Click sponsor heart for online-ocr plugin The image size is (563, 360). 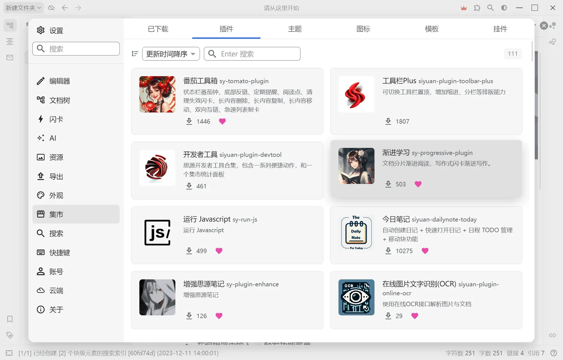[415, 316]
